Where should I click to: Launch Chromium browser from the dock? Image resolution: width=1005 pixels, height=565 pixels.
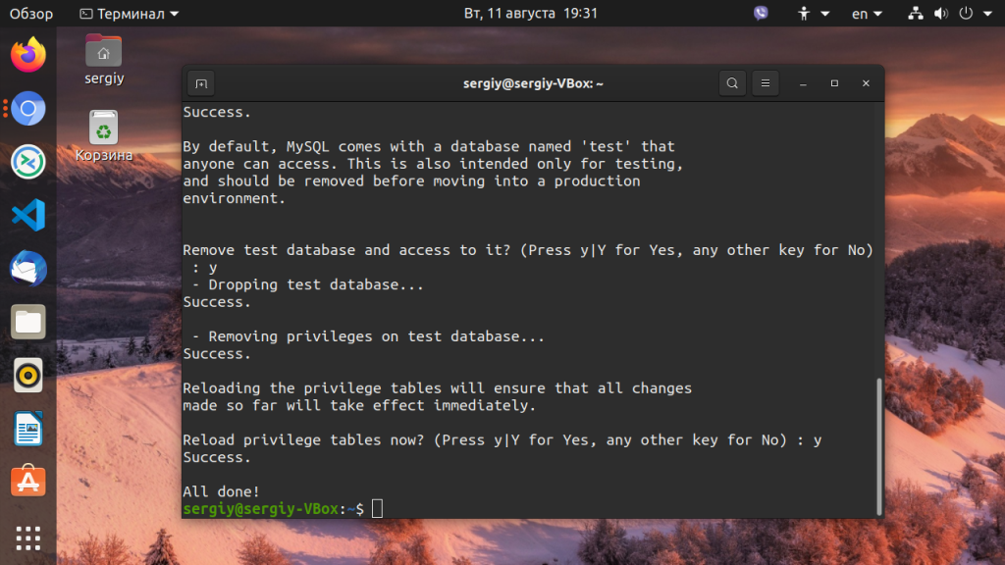(x=28, y=108)
